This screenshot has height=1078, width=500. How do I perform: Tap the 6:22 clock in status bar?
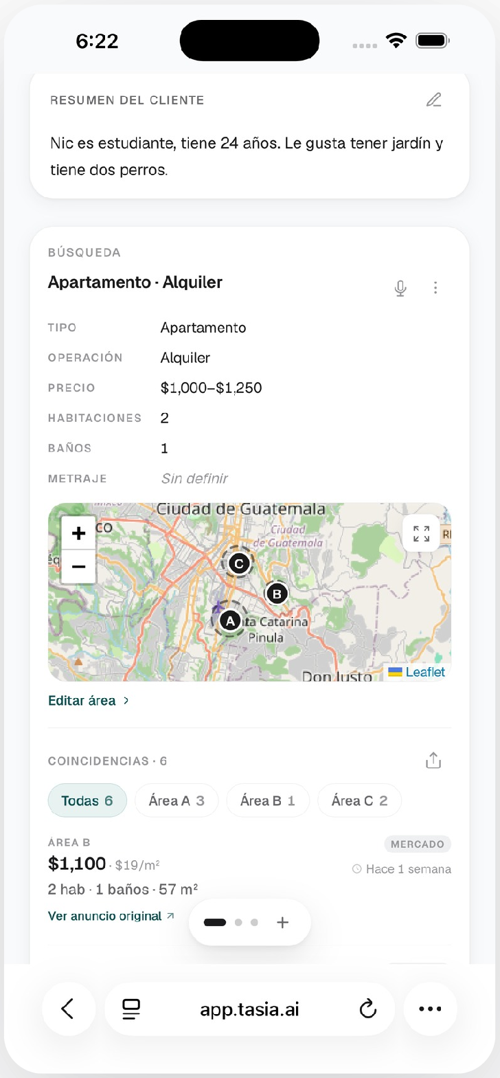point(97,41)
